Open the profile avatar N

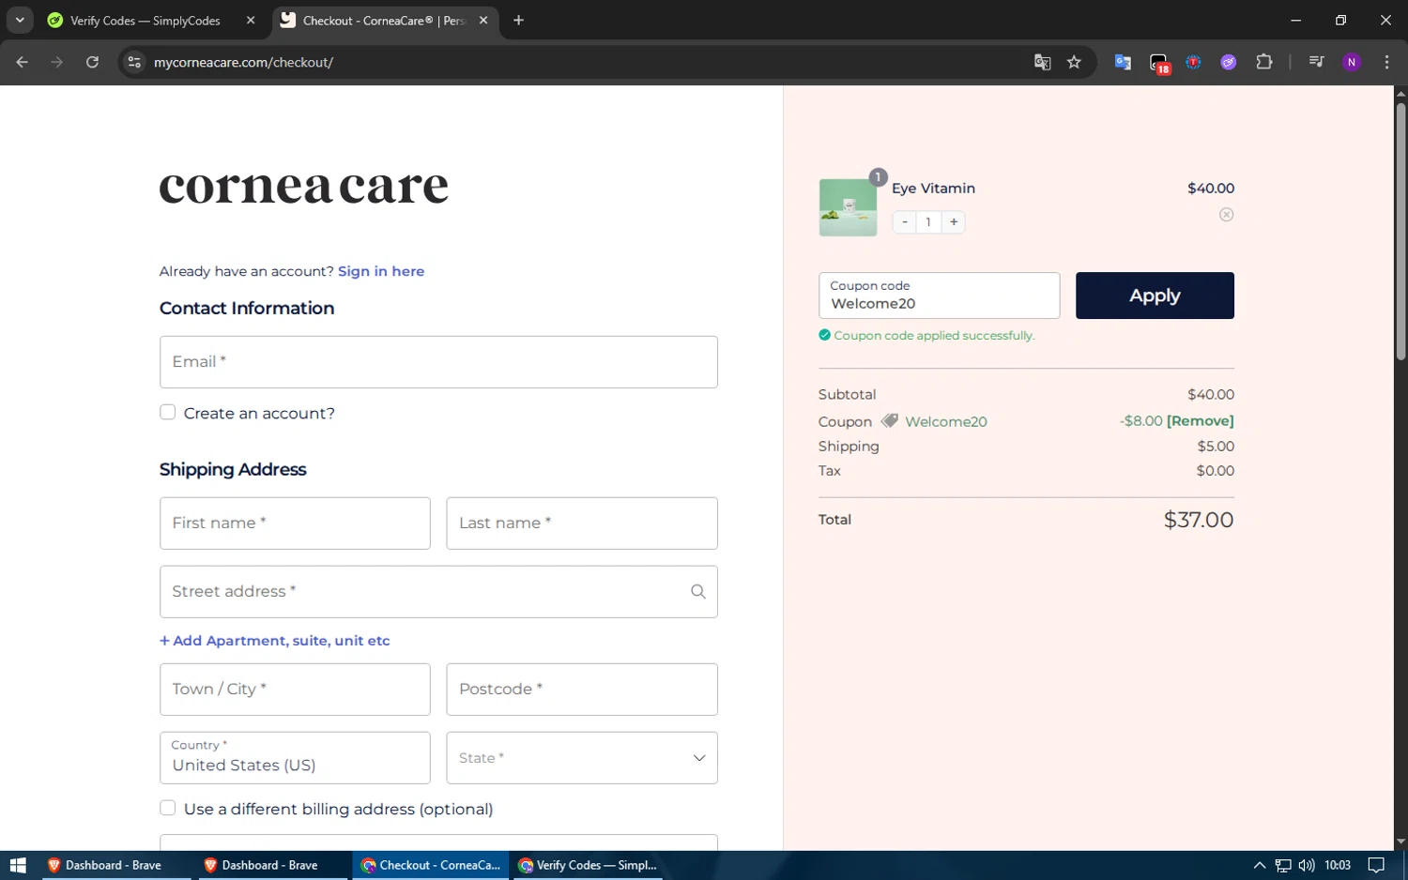point(1352,62)
